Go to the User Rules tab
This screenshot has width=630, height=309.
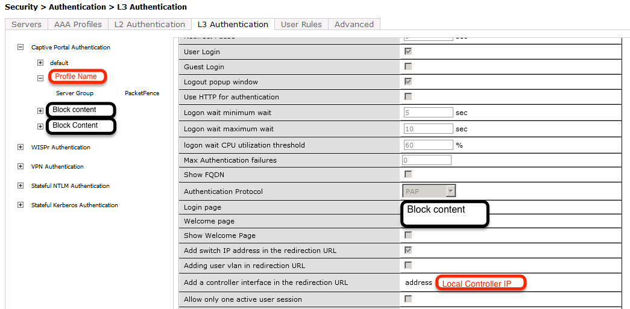click(x=301, y=24)
